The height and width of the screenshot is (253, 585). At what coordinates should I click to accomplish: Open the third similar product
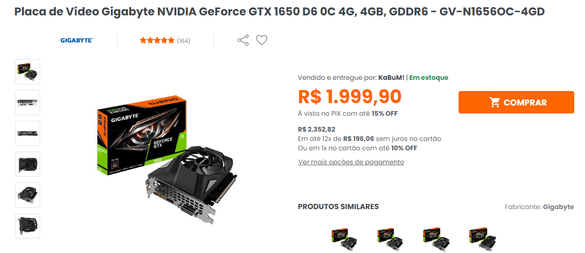(436, 239)
